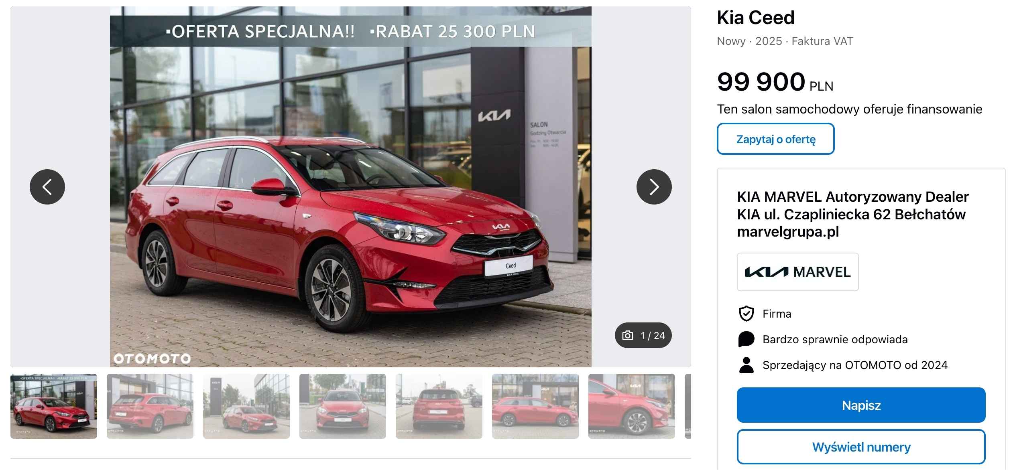Image resolution: width=1013 pixels, height=470 pixels.
Task: Go to the previous gallery photo
Action: click(47, 187)
